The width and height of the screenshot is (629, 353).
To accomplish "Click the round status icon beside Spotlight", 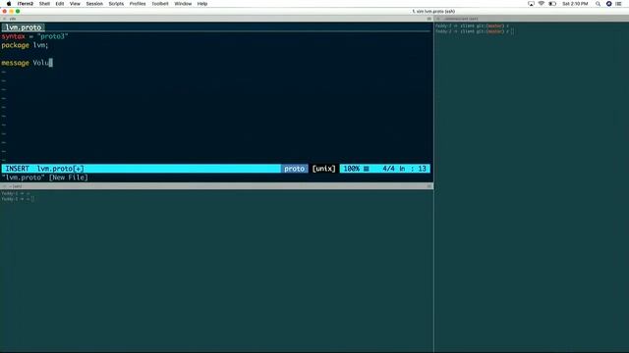I will (608, 4).
